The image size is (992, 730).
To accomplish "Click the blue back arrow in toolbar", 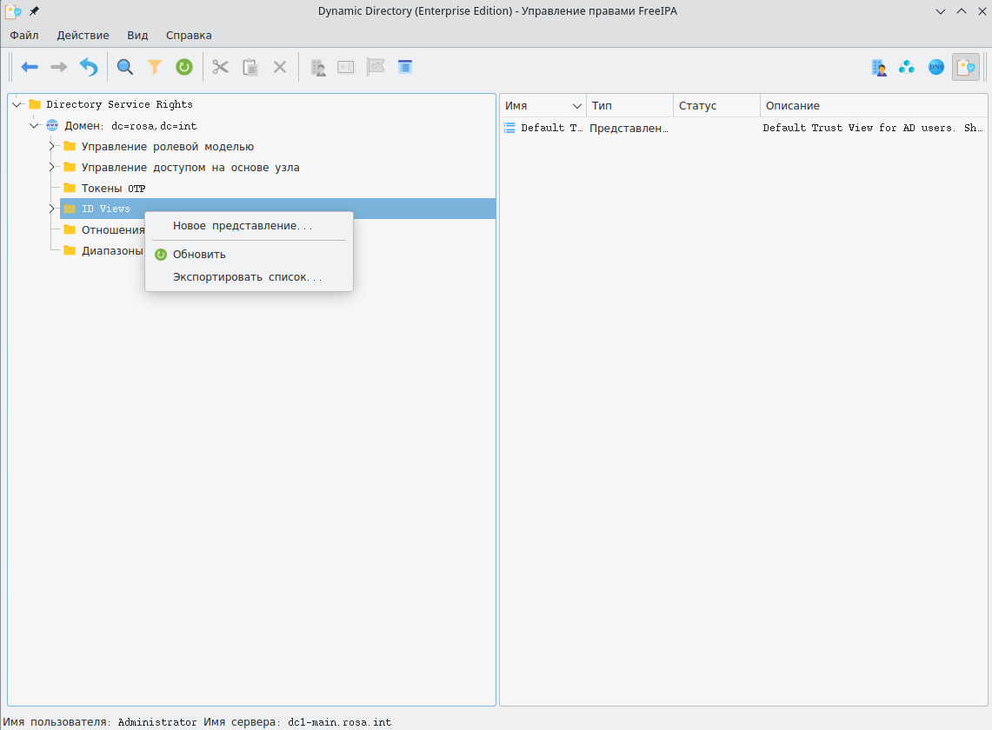I will pyautogui.click(x=30, y=67).
